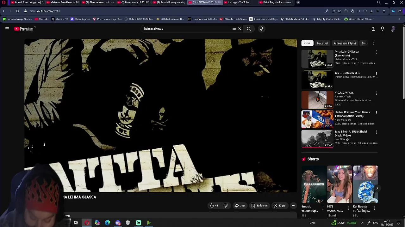Viewport: 405px width, 227px height.
Task: Open the create/upload icon
Action: coord(373,29)
